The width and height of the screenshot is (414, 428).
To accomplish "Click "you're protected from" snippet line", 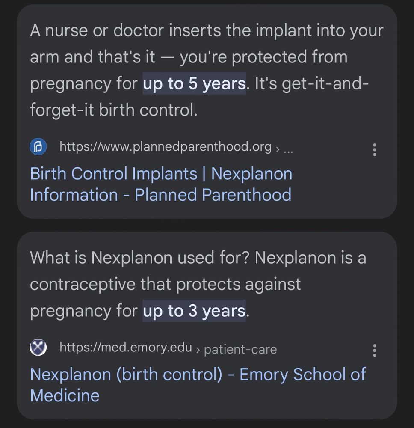I will tap(263, 57).
